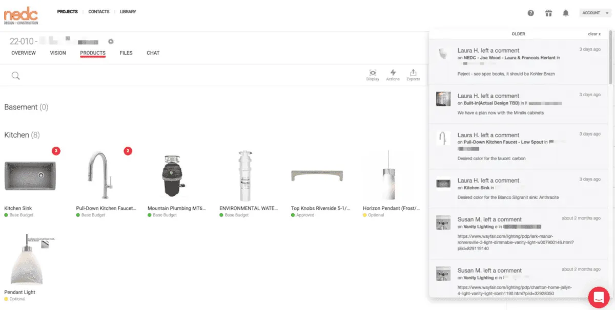This screenshot has height=310, width=615.
Task: Open the wayfair charlton-home-jailyn vanity light link
Action: click(515, 291)
